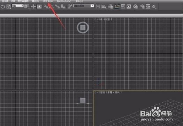Open the 自定义(U) menu

point(48,1)
